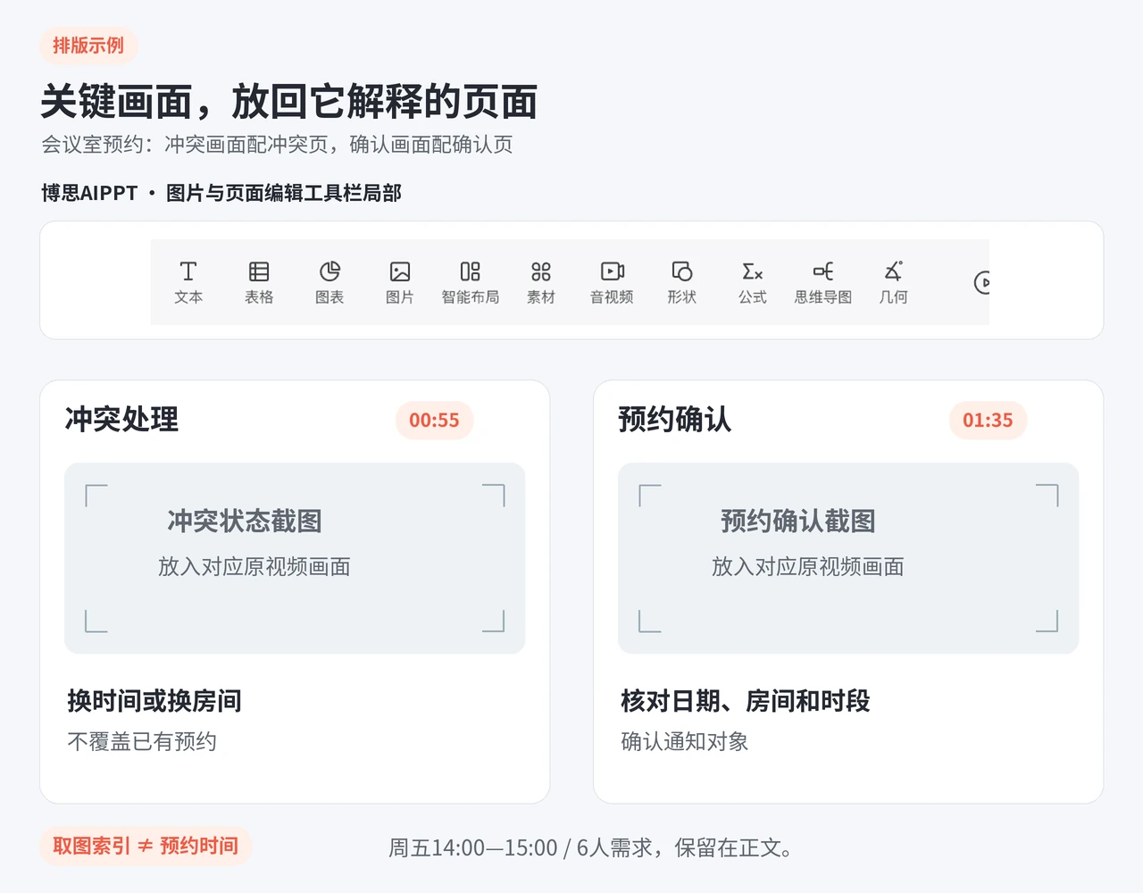This screenshot has width=1143, height=893.
Task: Click the footer note starting with 周五14:00—15:00
Action: (591, 847)
